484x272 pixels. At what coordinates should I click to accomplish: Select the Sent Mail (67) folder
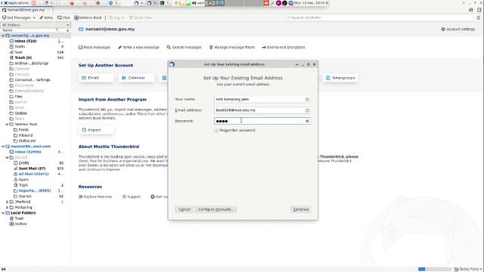[32, 168]
